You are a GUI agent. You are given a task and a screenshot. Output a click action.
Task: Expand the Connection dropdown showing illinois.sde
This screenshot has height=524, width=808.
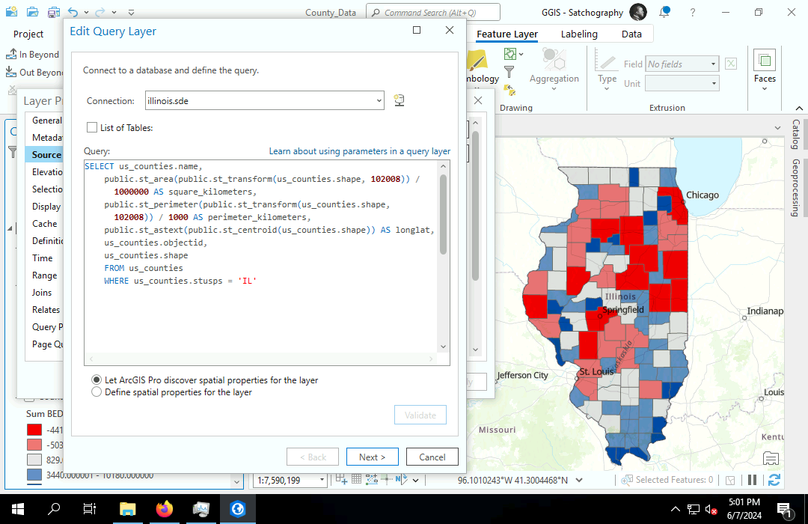pyautogui.click(x=379, y=100)
